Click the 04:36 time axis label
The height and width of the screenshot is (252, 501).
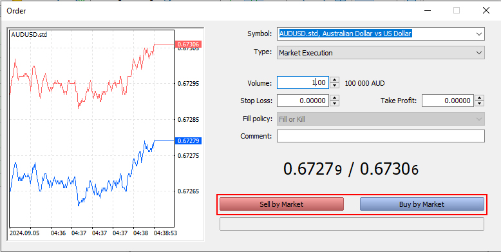[x=58, y=233]
